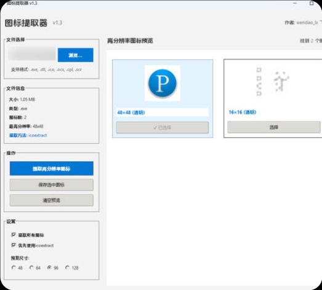Click the 图标数: 2 text
322x290 pixels.
(18, 117)
